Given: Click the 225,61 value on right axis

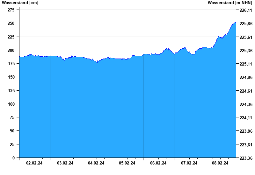Looking at the screenshot, I should tap(246, 37).
